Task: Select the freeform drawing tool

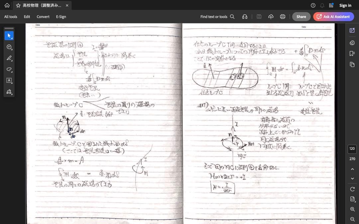Action: coord(9,69)
